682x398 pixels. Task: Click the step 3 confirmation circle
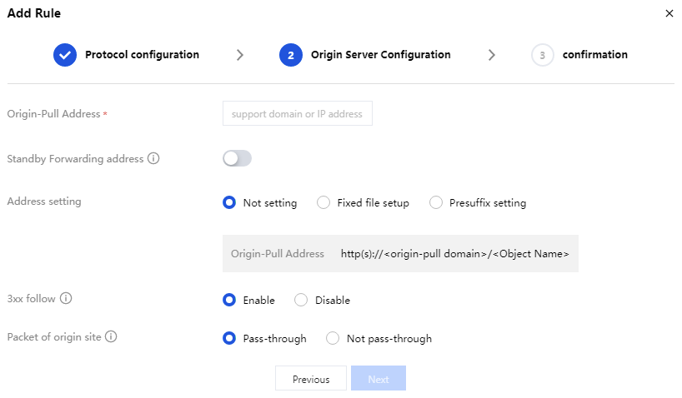point(543,55)
